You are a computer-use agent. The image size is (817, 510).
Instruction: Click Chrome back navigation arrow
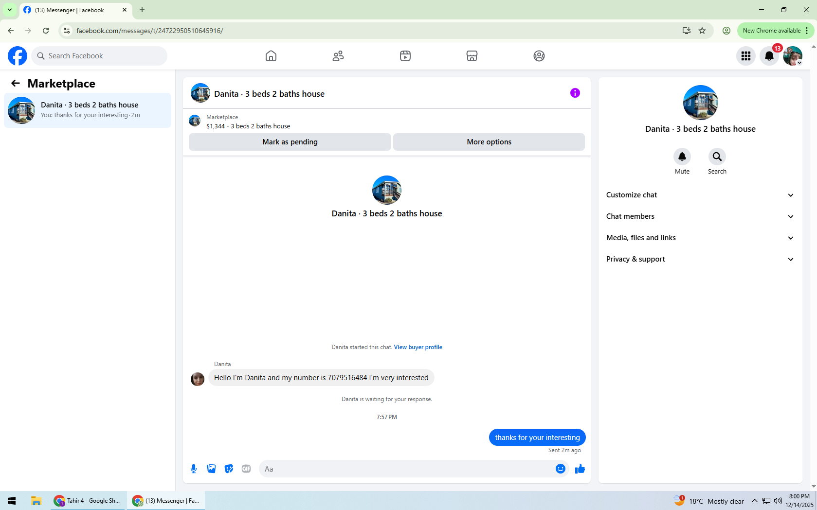click(11, 31)
